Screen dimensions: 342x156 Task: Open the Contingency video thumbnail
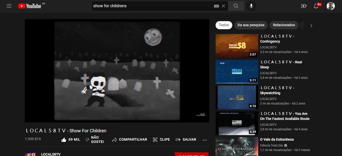(237, 46)
